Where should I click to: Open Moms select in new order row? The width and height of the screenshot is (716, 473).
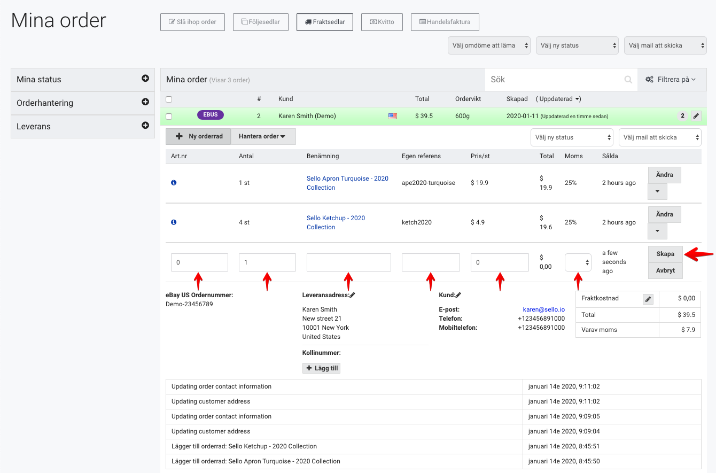578,262
